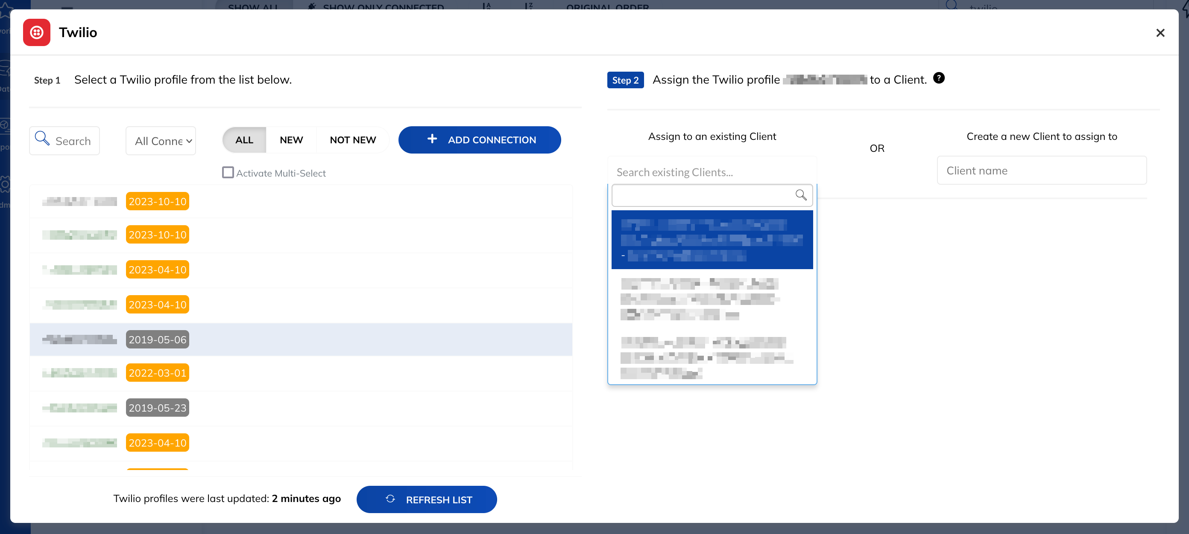Select the ALL filter tab
This screenshot has height=534, width=1189.
244,140
